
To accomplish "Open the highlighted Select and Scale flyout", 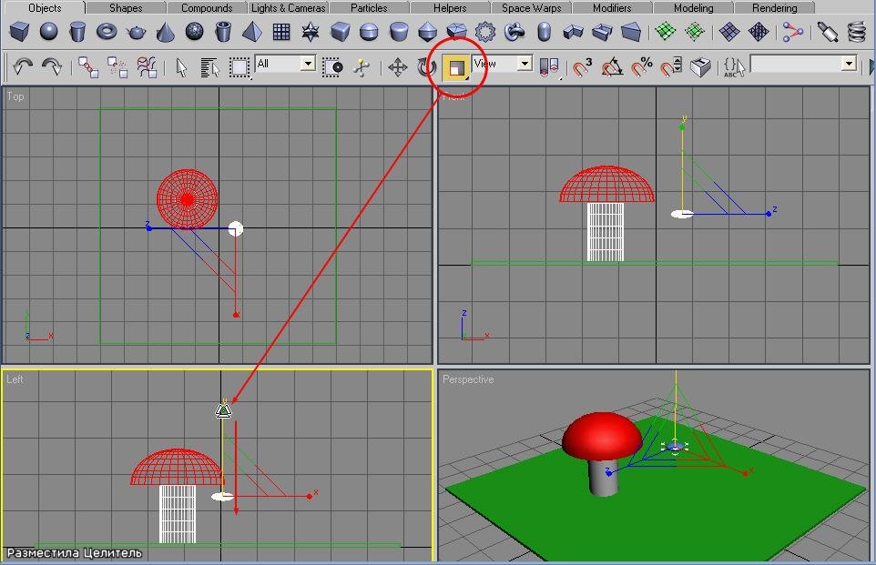I will click(456, 68).
